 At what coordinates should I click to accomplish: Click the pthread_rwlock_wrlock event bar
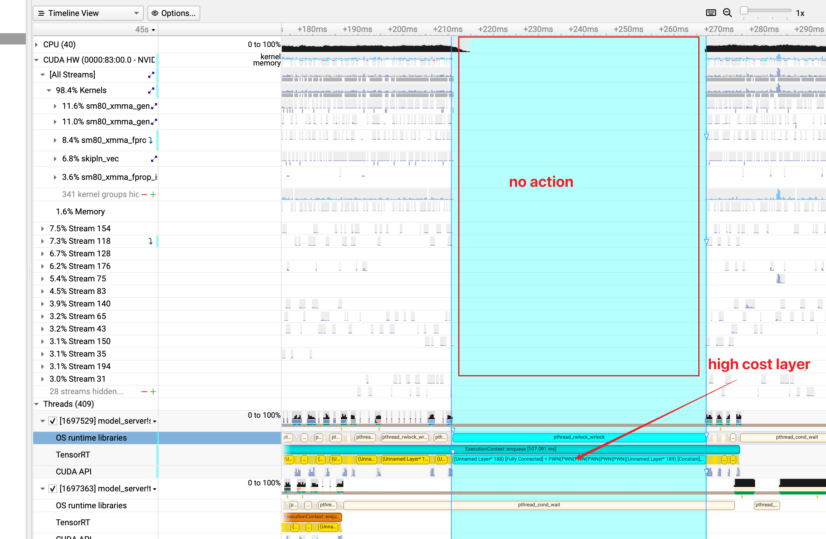point(579,437)
